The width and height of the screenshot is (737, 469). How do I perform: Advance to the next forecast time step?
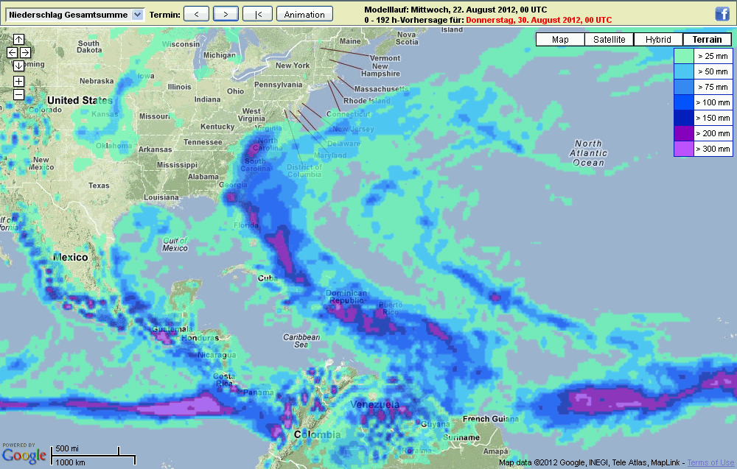[x=226, y=14]
